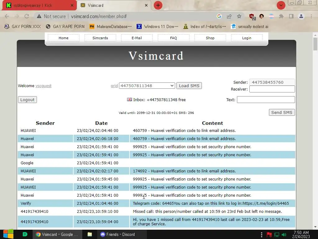Click the scrollbar down arrow
The image size is (318, 239).
point(315,227)
